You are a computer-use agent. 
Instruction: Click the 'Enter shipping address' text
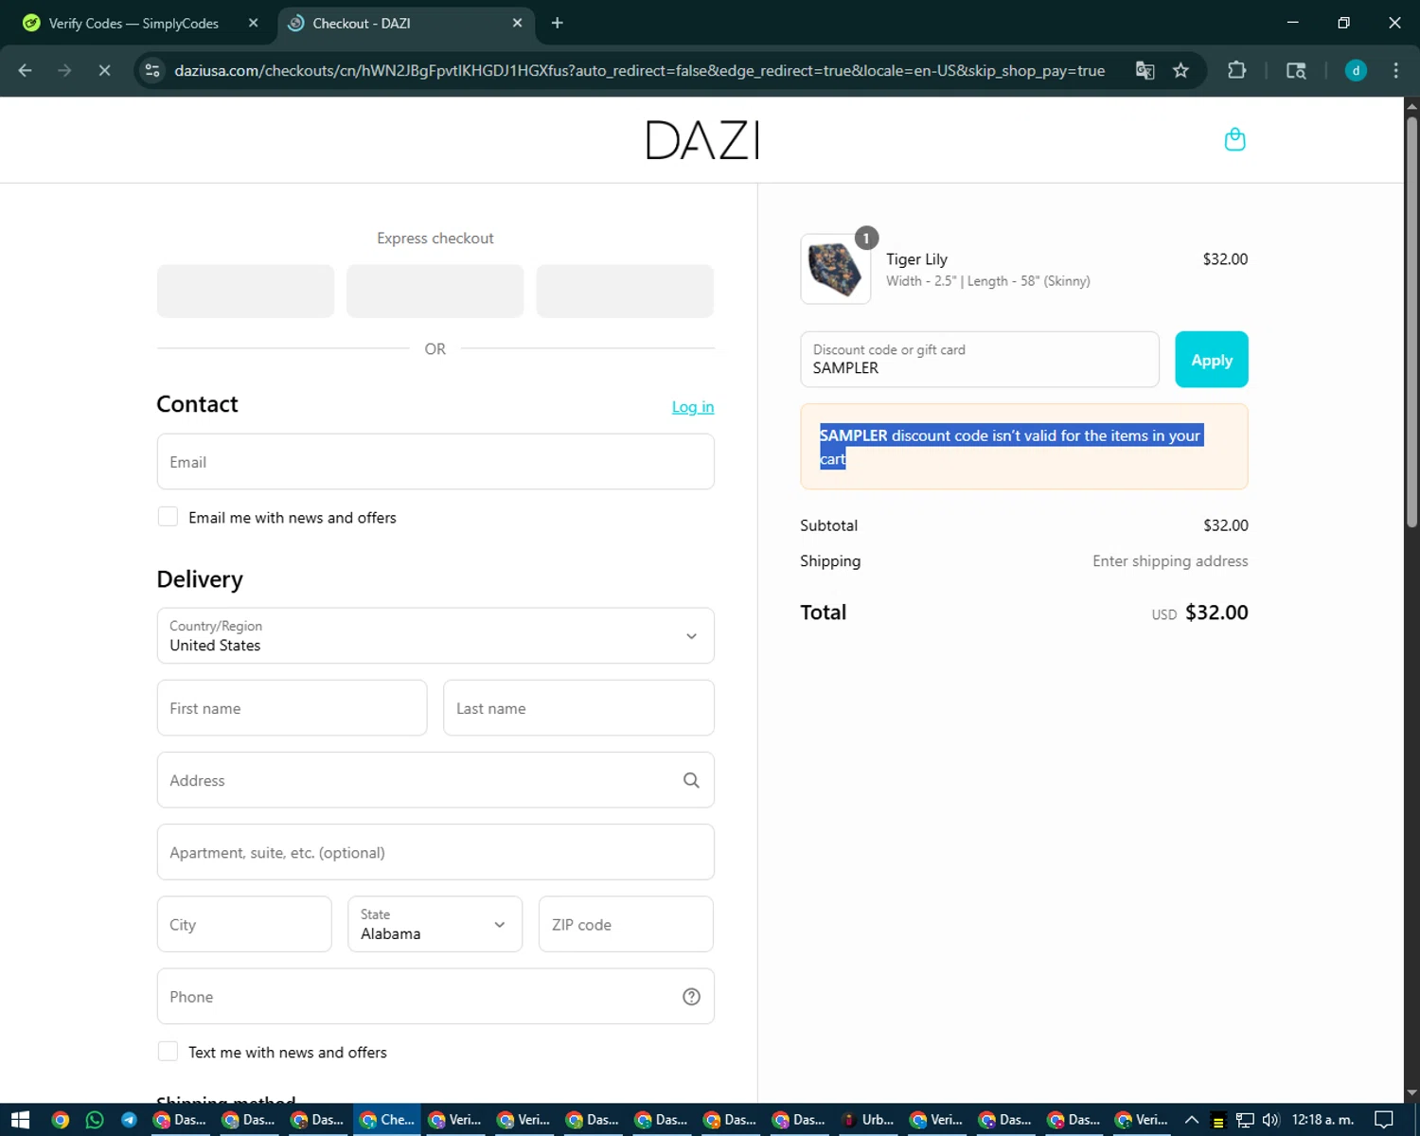tap(1170, 561)
